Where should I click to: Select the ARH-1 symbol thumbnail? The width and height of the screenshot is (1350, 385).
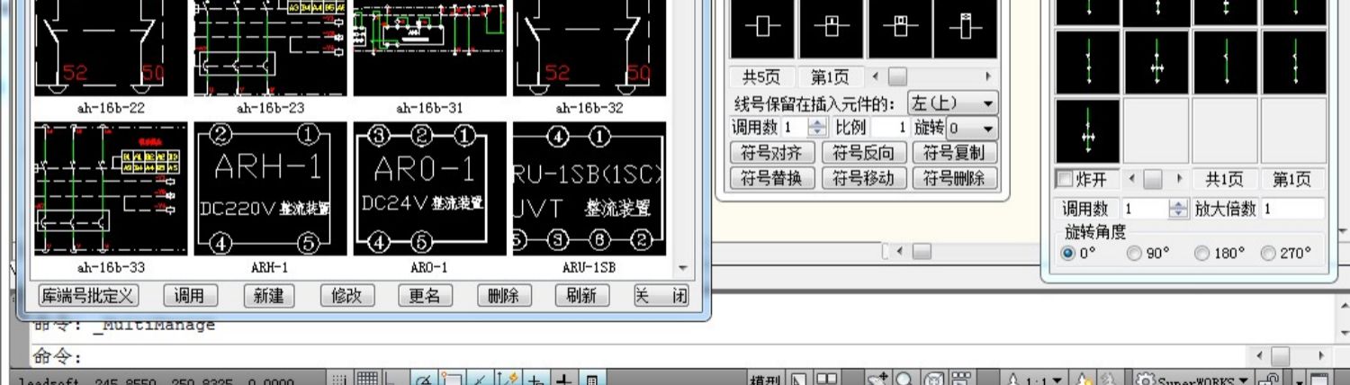coord(270,190)
